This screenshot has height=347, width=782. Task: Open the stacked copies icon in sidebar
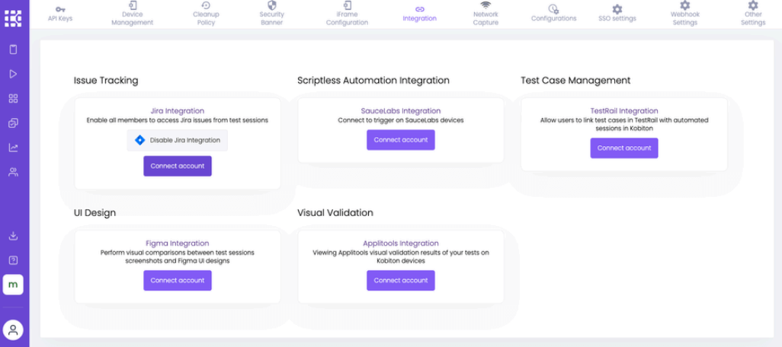click(x=14, y=123)
